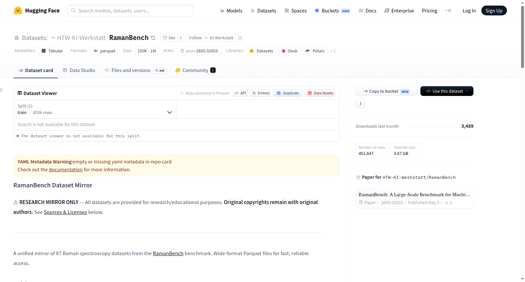Expand the train split dropdown
The height and width of the screenshot is (282, 525).
(x=95, y=109)
